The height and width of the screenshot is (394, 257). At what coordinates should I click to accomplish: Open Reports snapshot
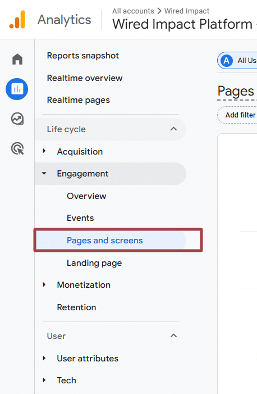click(x=83, y=56)
